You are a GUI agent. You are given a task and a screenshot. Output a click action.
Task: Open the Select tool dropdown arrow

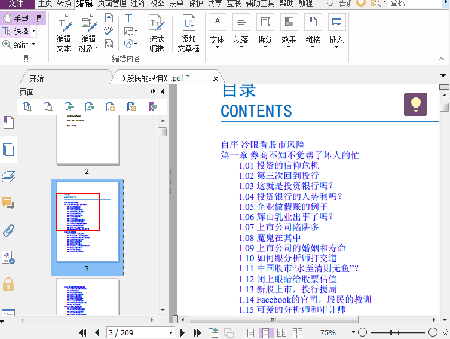tap(33, 31)
